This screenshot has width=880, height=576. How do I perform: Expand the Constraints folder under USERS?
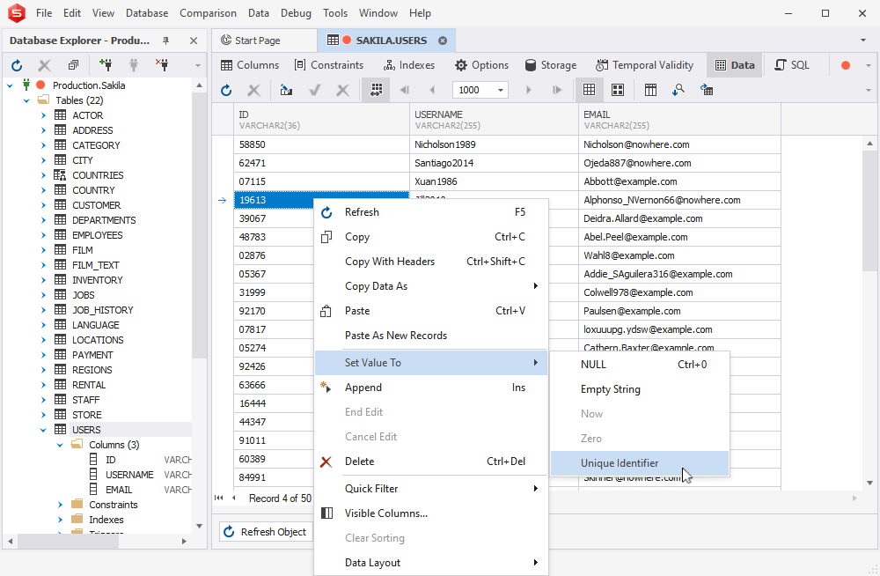pyautogui.click(x=60, y=505)
